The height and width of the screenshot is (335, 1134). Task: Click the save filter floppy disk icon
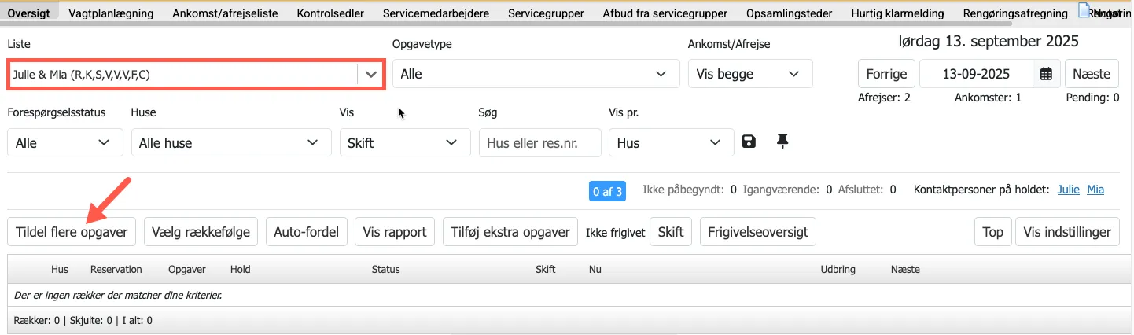[749, 142]
